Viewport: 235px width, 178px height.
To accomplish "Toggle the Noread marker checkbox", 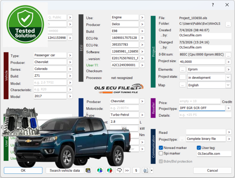I will tap(161, 148).
